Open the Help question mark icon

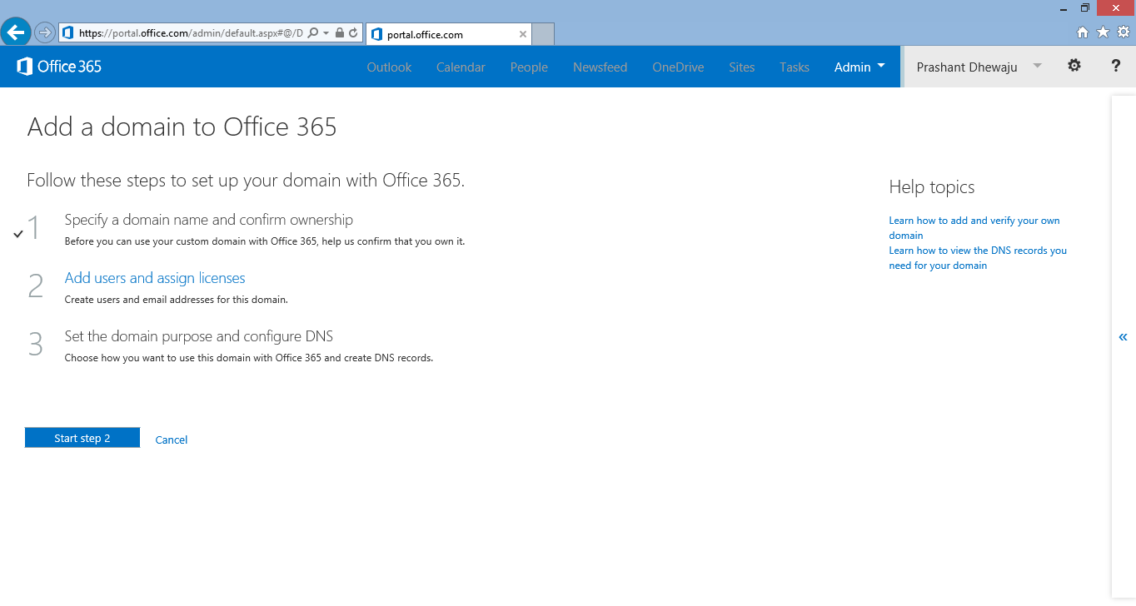(1116, 66)
